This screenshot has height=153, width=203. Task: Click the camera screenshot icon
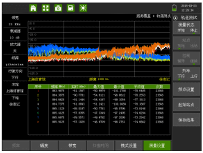(58, 8)
